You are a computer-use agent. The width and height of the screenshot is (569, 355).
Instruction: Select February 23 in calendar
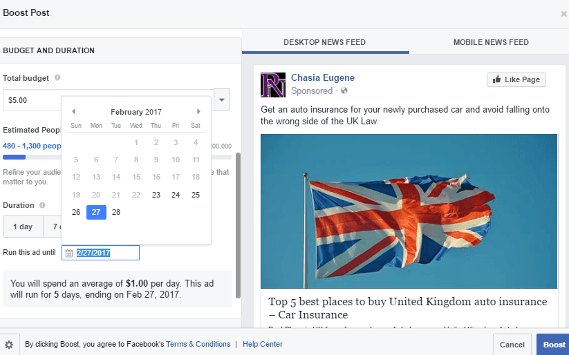pyautogui.click(x=156, y=195)
